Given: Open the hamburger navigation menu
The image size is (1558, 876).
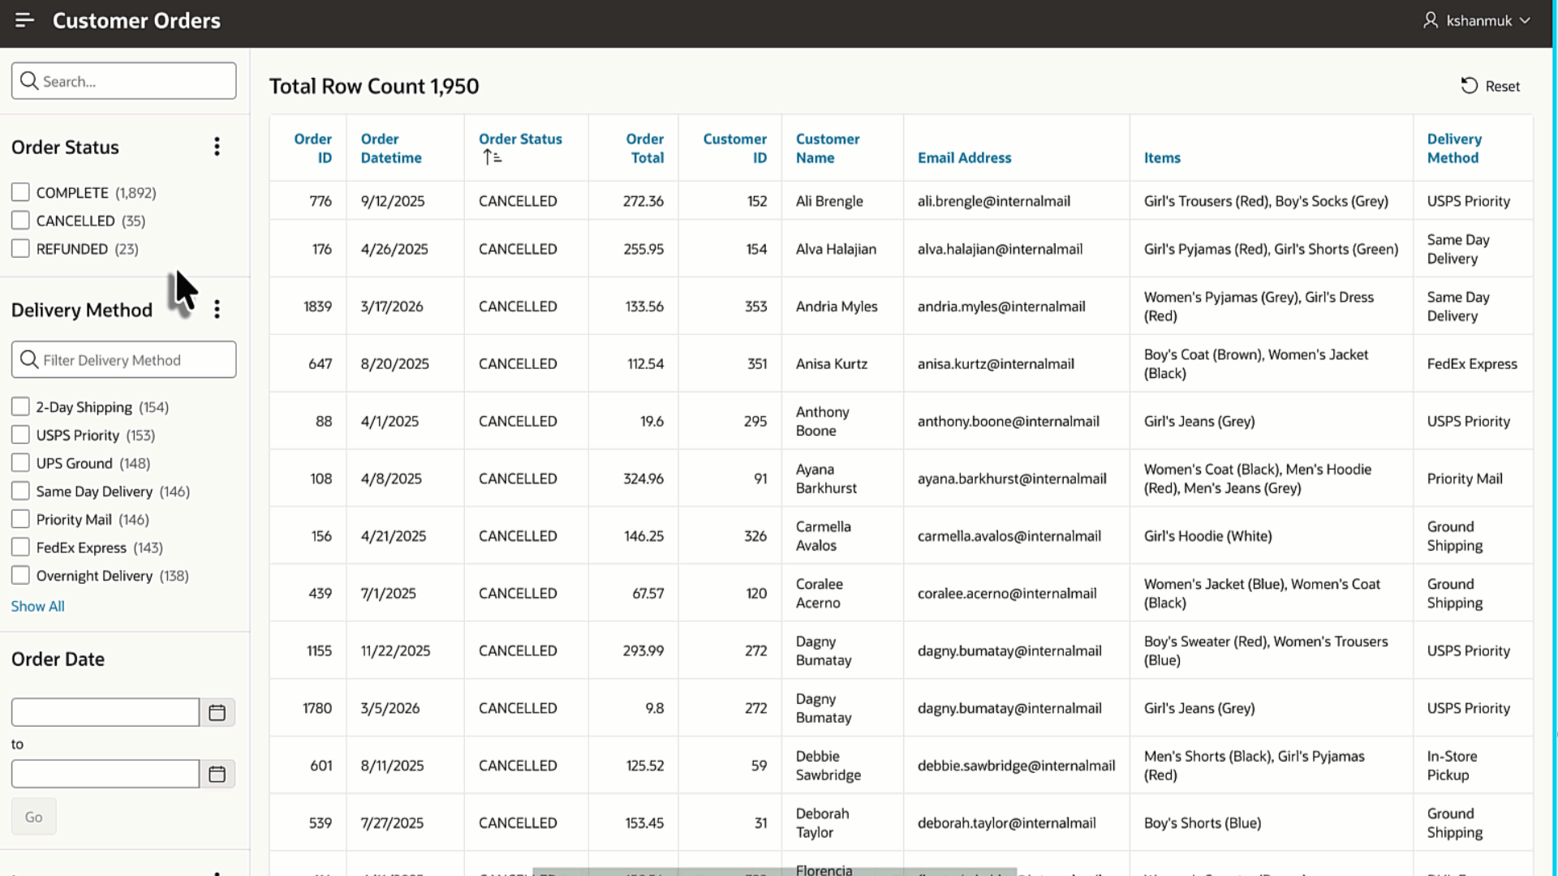Looking at the screenshot, I should [x=24, y=20].
